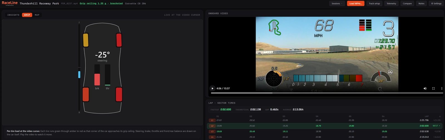Click the Corvette C8 Z06 label
The height and width of the screenshot is (140, 445).
135,4
